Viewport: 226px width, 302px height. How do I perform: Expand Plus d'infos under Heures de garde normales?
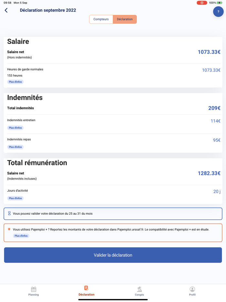pyautogui.click(x=15, y=82)
